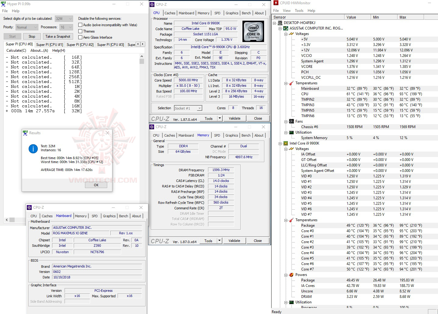Click the Intel Core i9 X-series logo in CPU-Z
This screenshot has height=314, width=438.
(x=253, y=31)
